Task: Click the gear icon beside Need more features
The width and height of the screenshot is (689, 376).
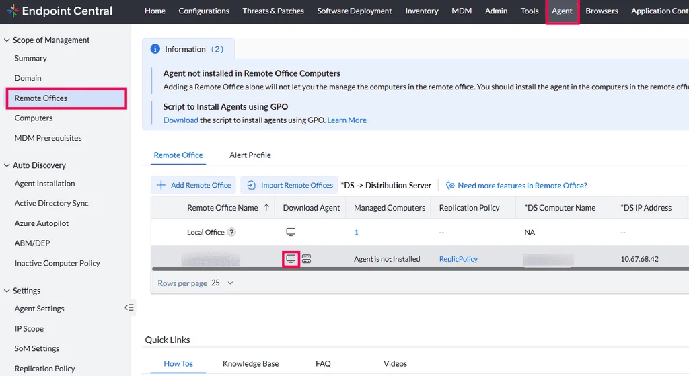Action: 450,185
